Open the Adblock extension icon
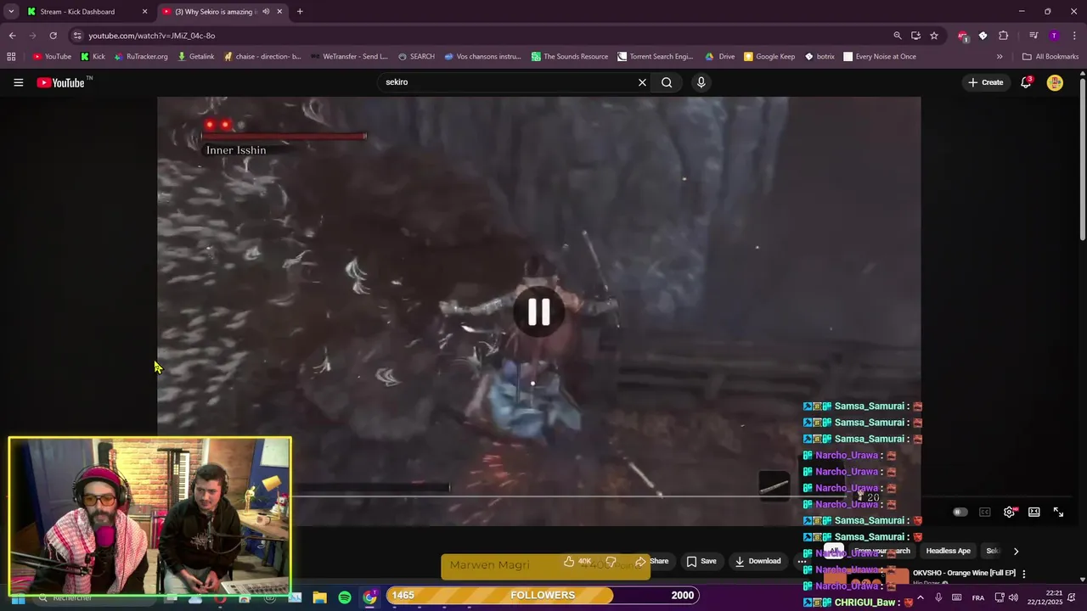This screenshot has height=611, width=1087. tap(962, 36)
